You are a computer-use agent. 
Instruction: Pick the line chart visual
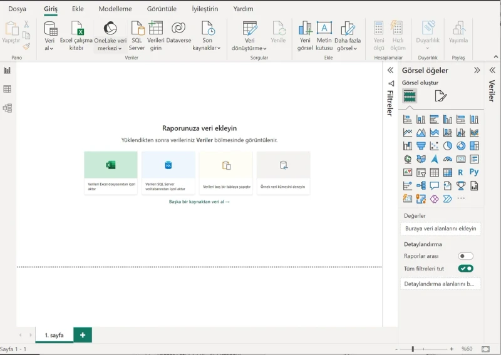tap(408, 132)
